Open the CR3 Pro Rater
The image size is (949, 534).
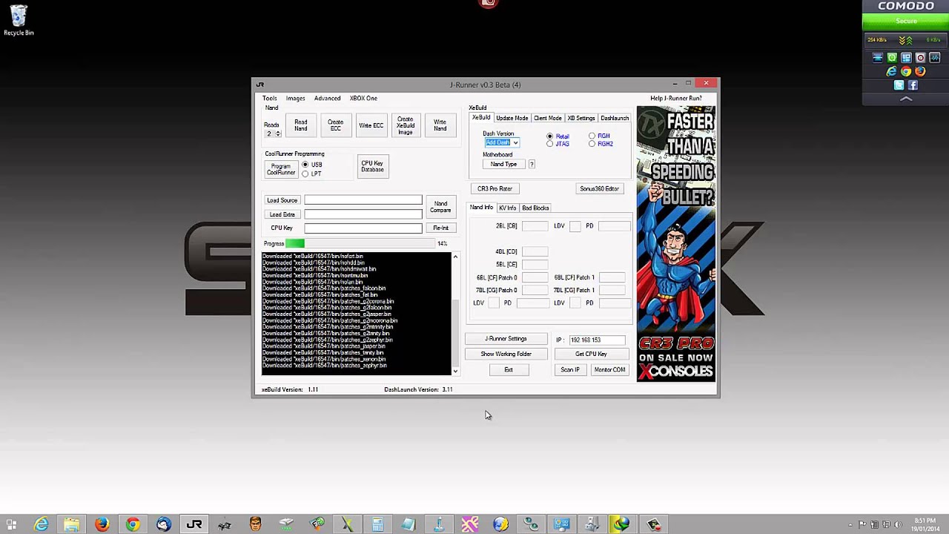pyautogui.click(x=494, y=188)
